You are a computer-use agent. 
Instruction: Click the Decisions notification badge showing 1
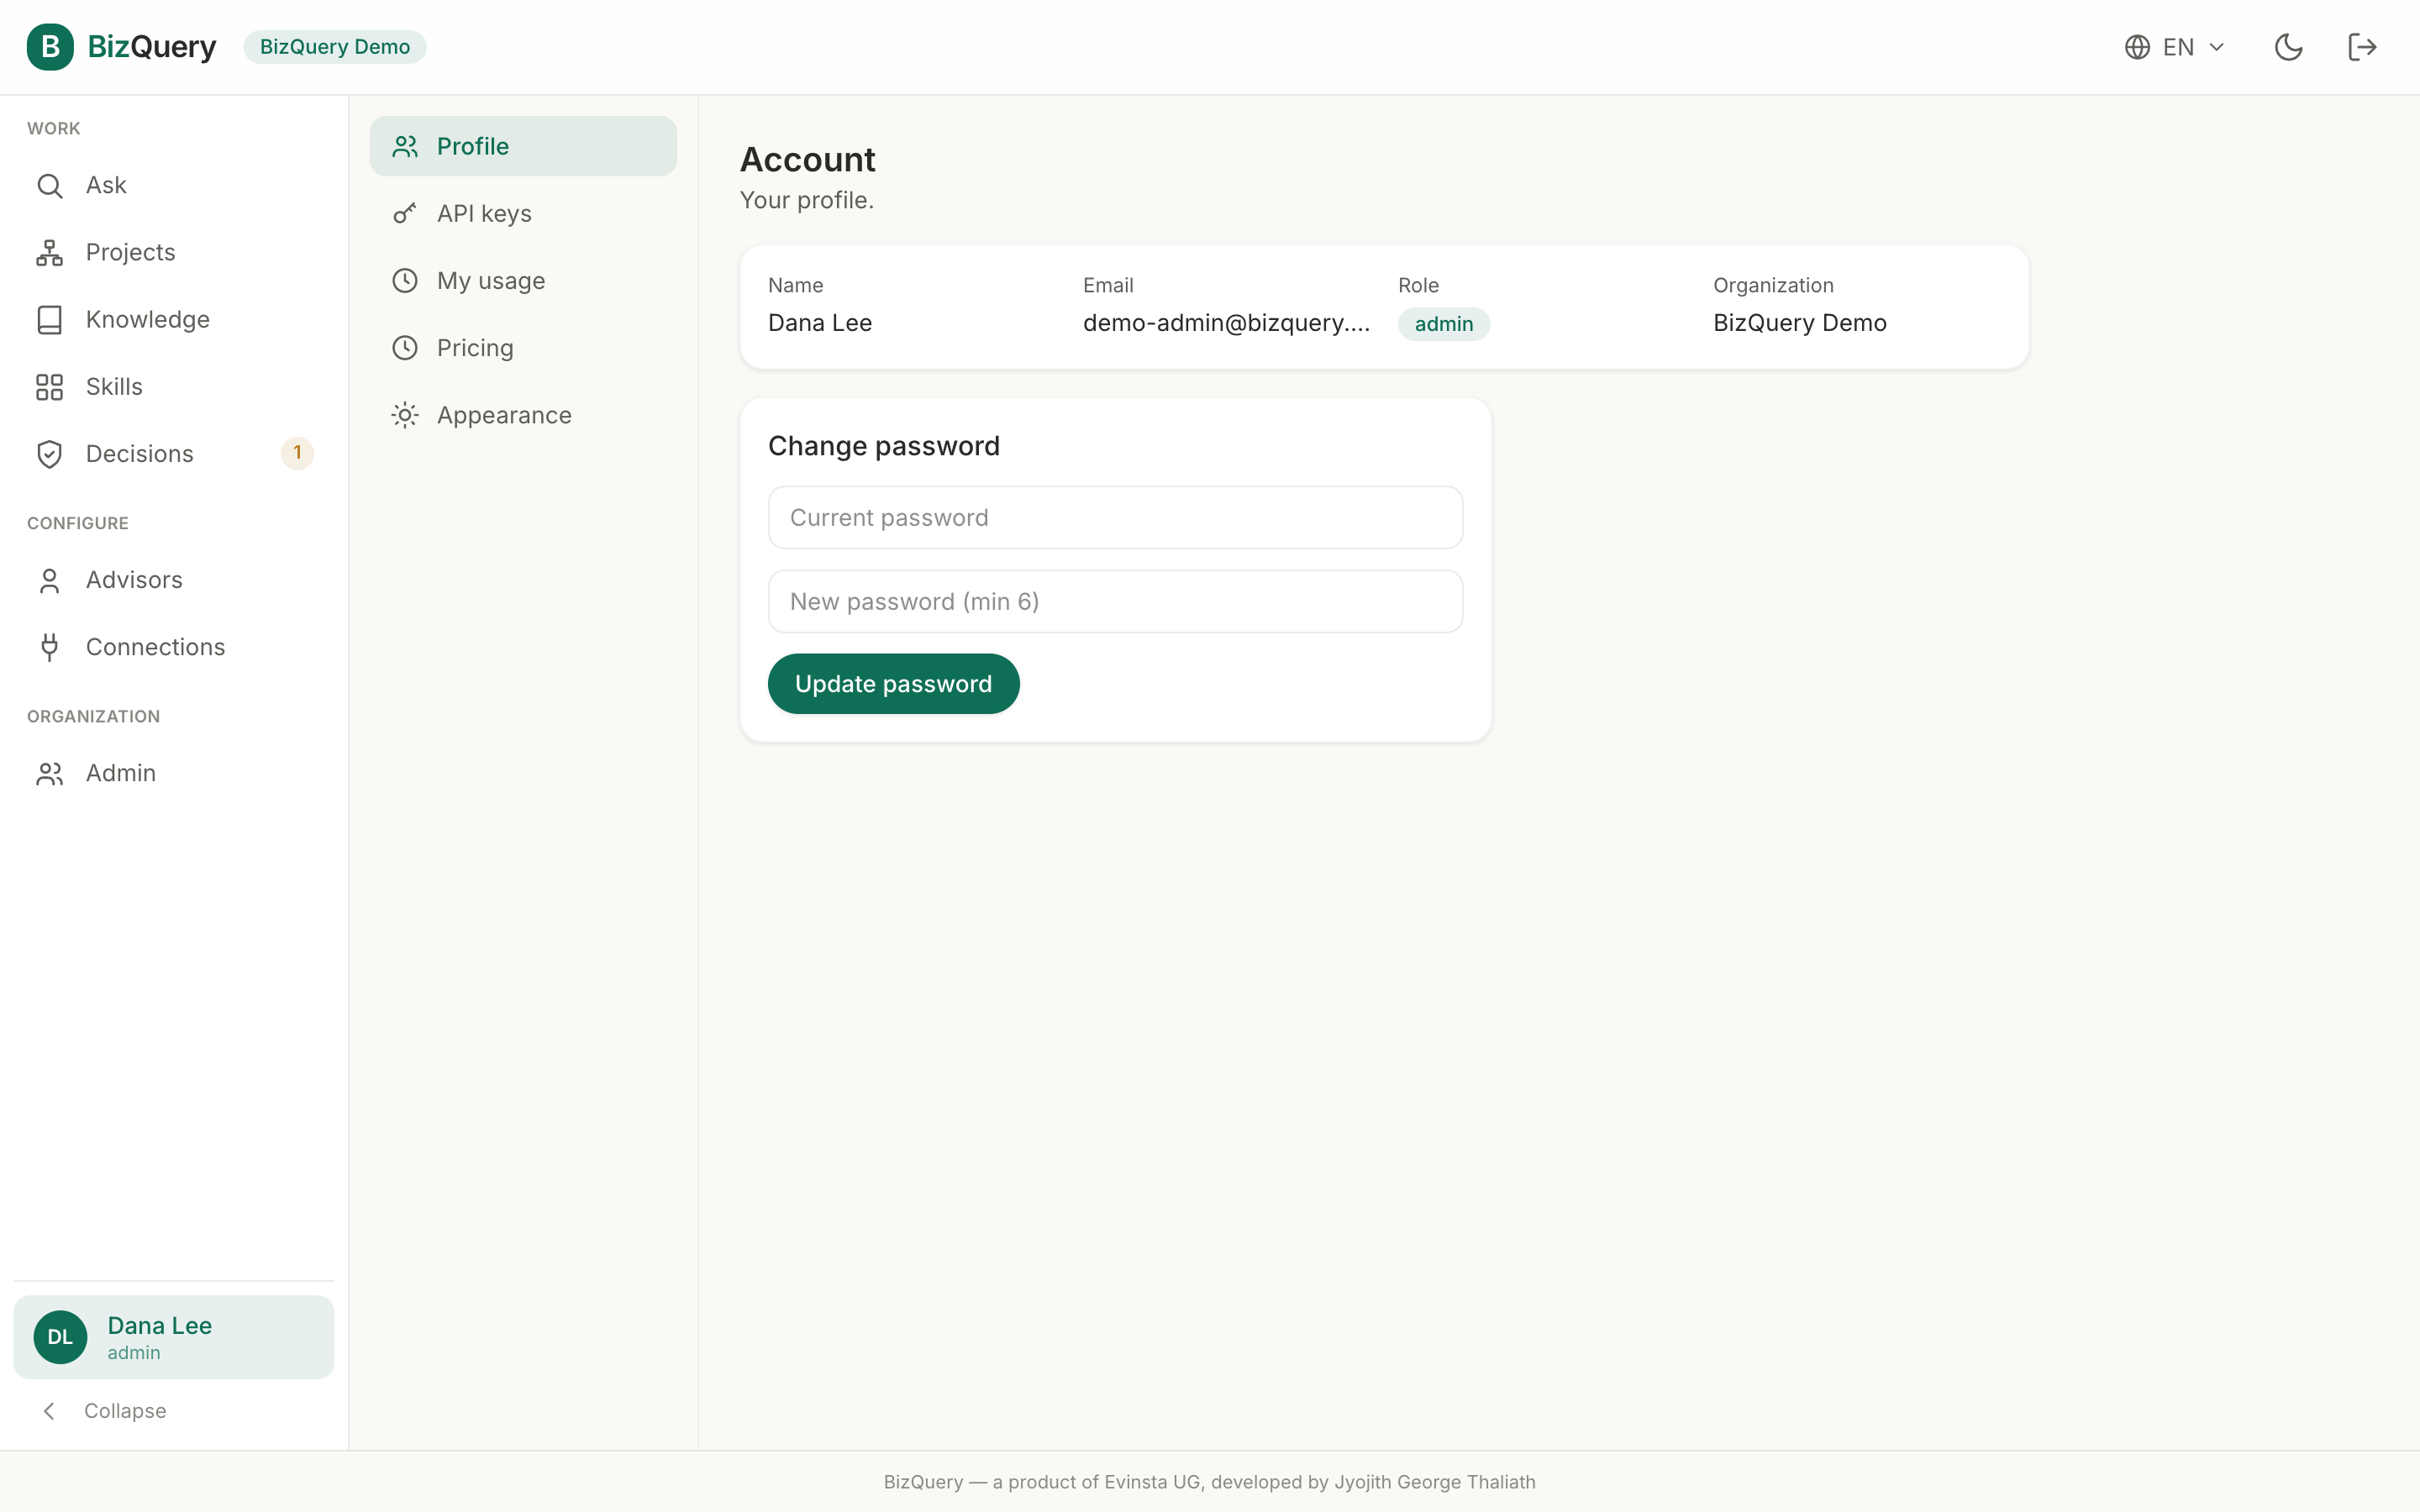[x=297, y=453]
